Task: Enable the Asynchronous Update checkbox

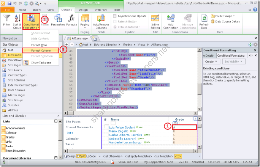Action: tap(114, 16)
